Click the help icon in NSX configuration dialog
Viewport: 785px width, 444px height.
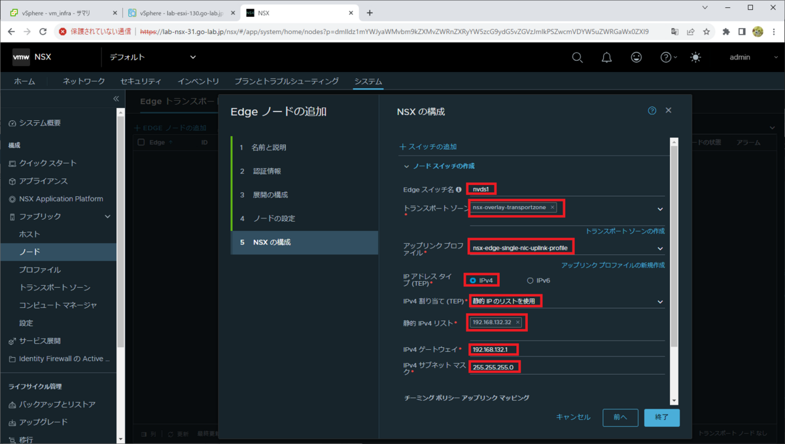click(652, 111)
